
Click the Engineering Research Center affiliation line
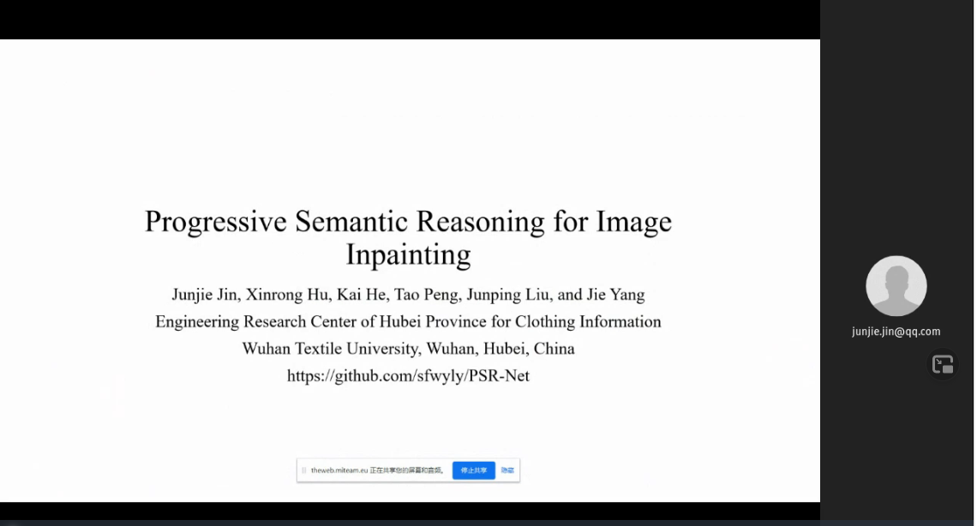tap(408, 322)
